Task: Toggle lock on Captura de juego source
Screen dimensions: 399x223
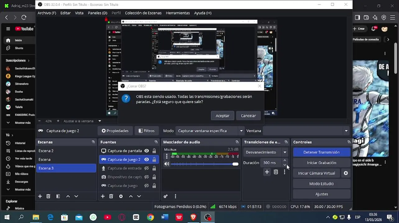Action: click(x=154, y=186)
